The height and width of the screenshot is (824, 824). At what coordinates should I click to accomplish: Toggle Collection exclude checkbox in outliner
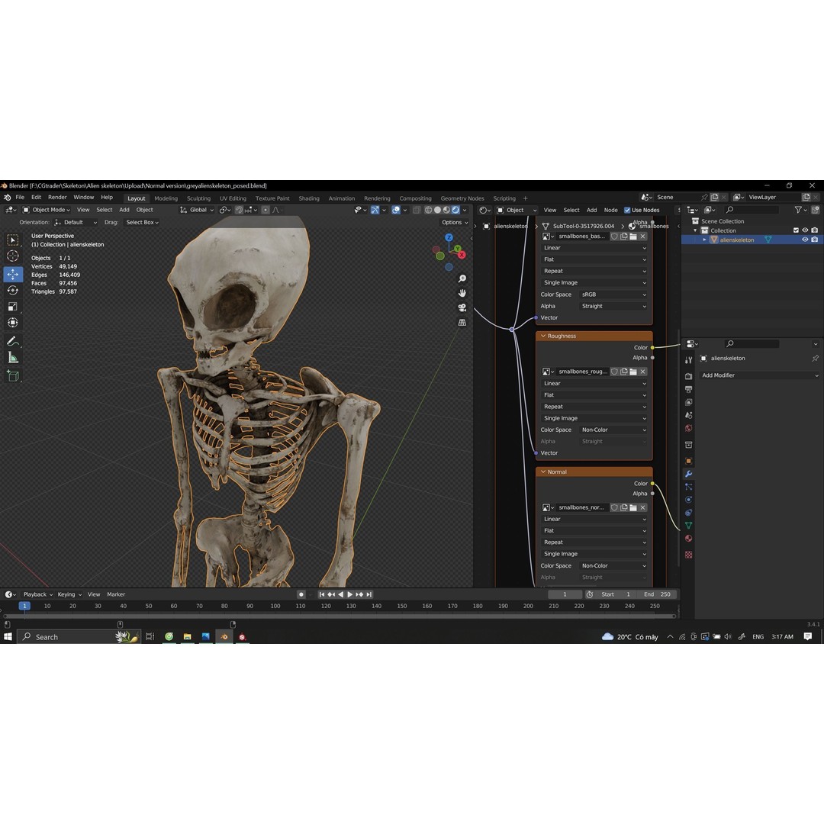[796, 230]
